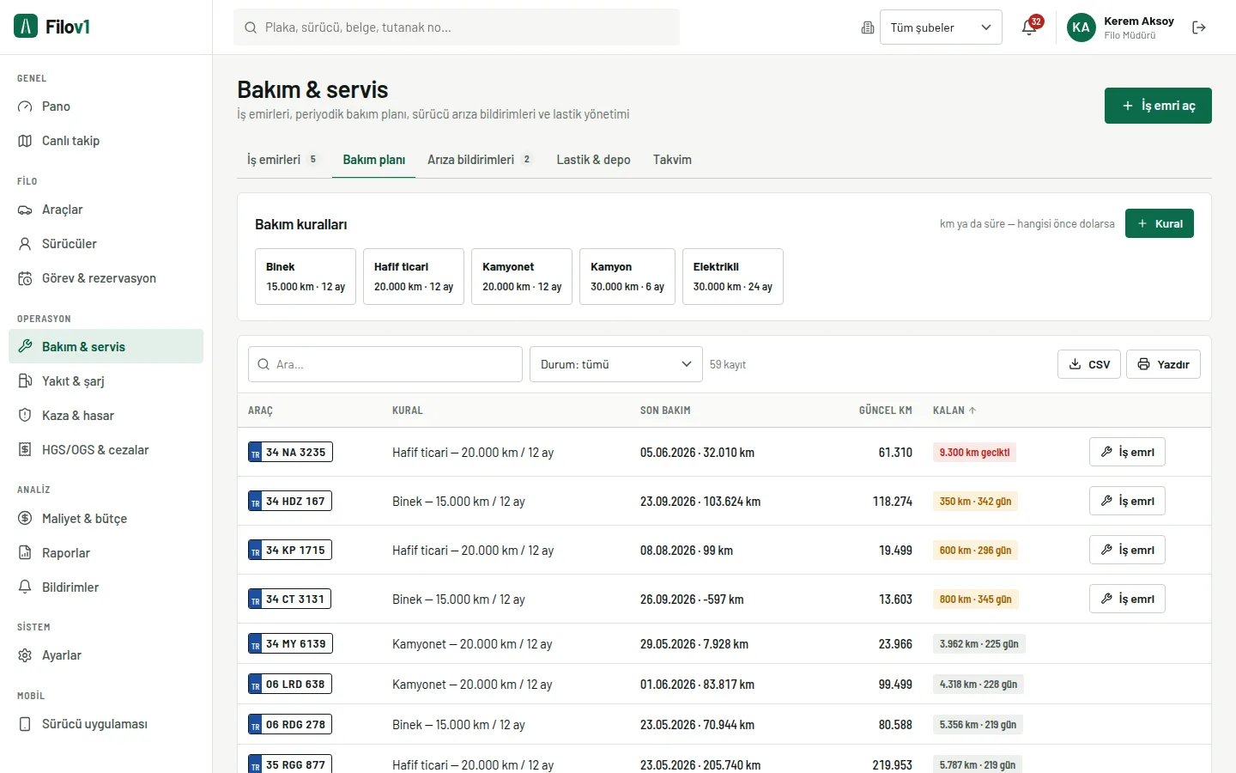The height and width of the screenshot is (773, 1236).
Task: Click the branch building icon in header
Action: [x=868, y=27]
